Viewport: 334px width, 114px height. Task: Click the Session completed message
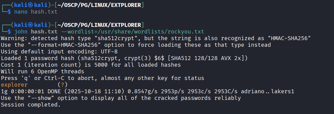coord(31,105)
